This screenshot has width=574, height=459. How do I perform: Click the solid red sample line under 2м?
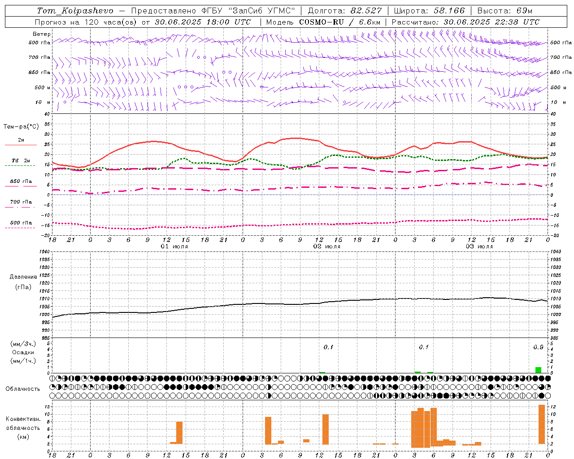pos(21,145)
